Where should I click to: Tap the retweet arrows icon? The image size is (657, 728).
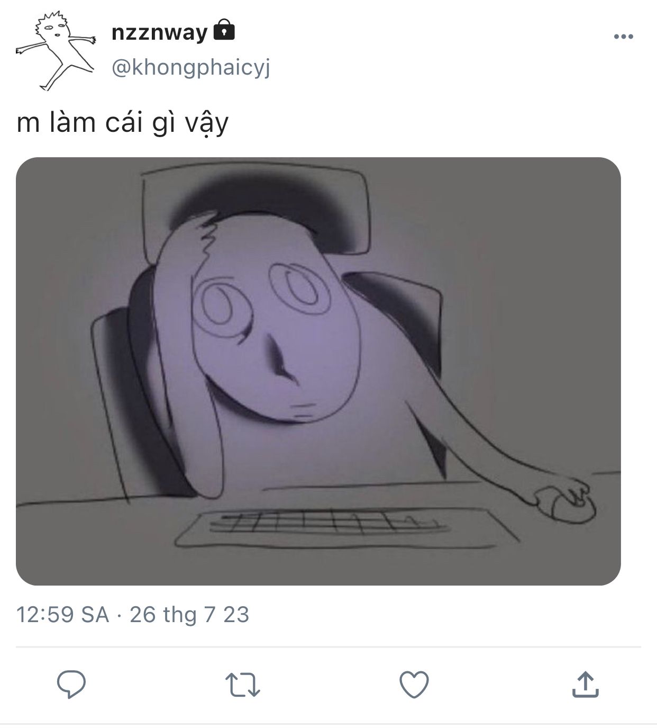242,685
